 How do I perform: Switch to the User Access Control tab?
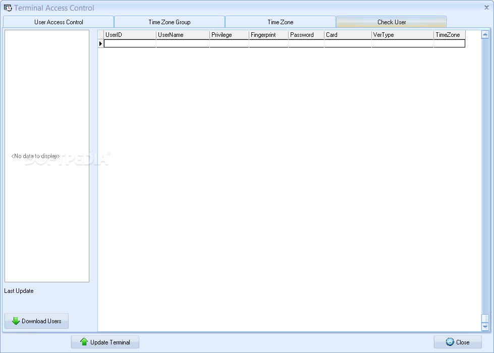point(59,22)
